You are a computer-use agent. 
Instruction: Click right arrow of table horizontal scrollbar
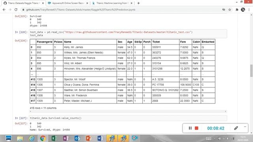pyautogui.click(x=226, y=111)
